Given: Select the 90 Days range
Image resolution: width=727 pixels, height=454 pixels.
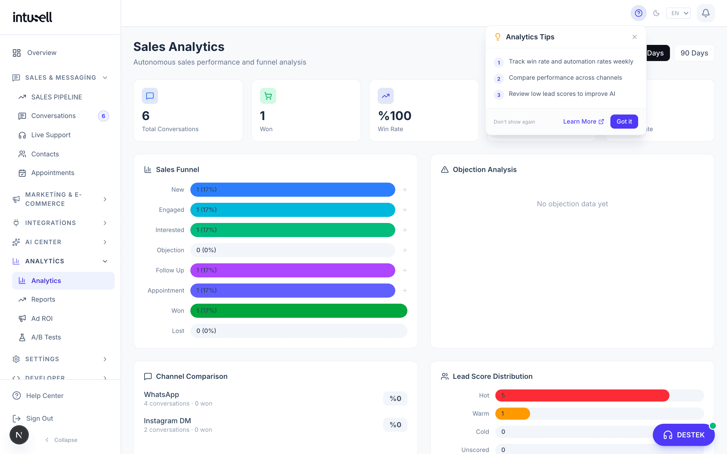Looking at the screenshot, I should (x=694, y=53).
